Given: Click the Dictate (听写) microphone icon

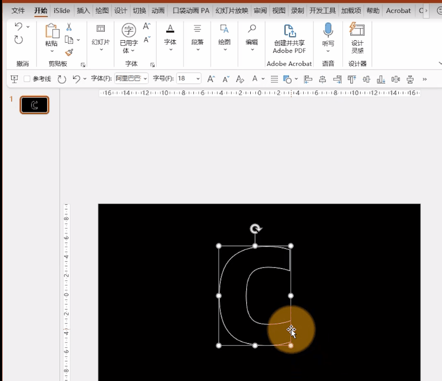Looking at the screenshot, I should [x=328, y=30].
